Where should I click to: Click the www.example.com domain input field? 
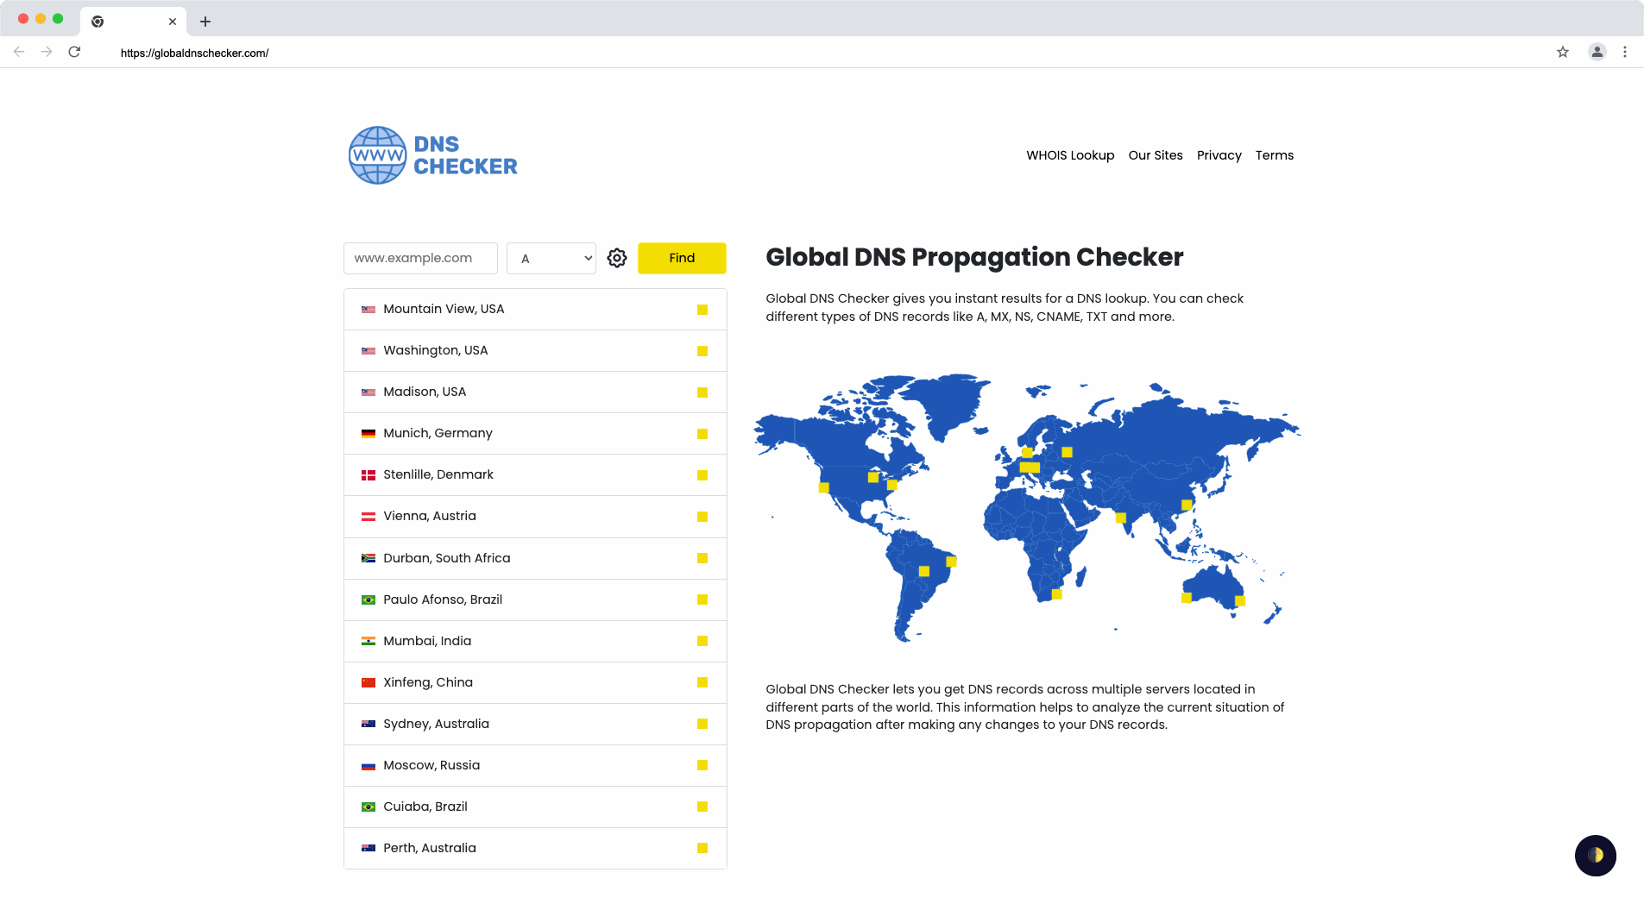pos(420,258)
